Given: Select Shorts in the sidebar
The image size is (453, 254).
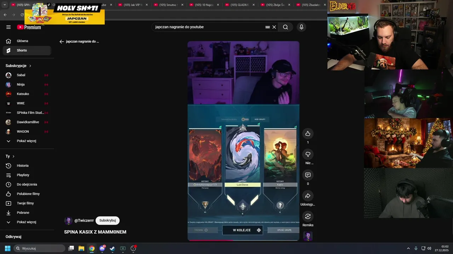Looking at the screenshot, I should coord(27,50).
